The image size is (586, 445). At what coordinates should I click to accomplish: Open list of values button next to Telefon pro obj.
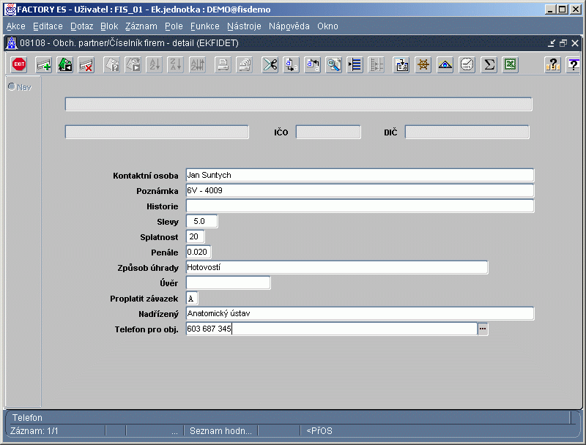483,329
